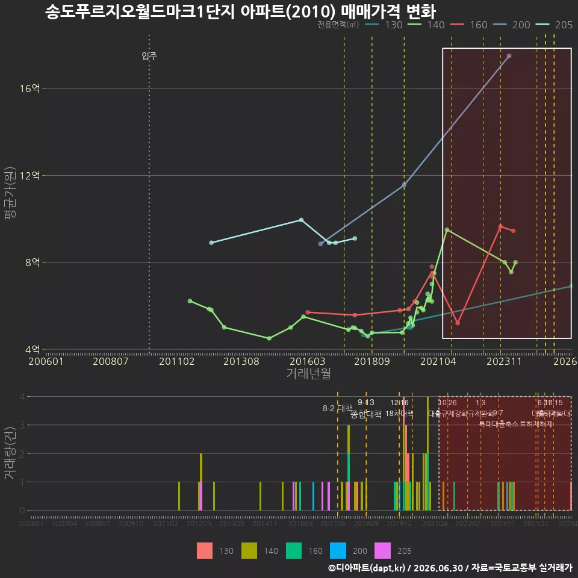578x578 pixels.
Task: Click 201411 on the volume chart x-axis
Action: pyautogui.click(x=265, y=523)
